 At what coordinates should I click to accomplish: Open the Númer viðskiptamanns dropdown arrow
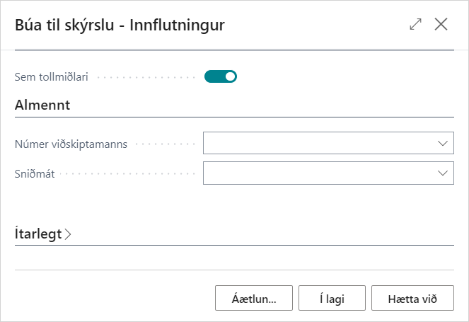[x=443, y=143]
